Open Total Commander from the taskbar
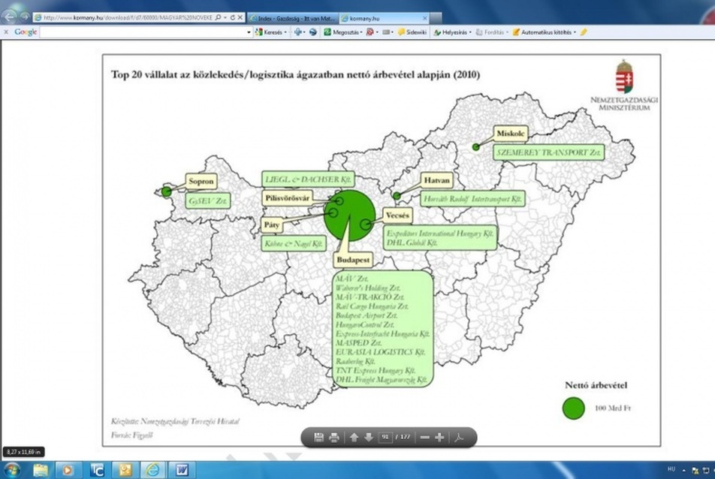715x479 pixels. (x=97, y=470)
